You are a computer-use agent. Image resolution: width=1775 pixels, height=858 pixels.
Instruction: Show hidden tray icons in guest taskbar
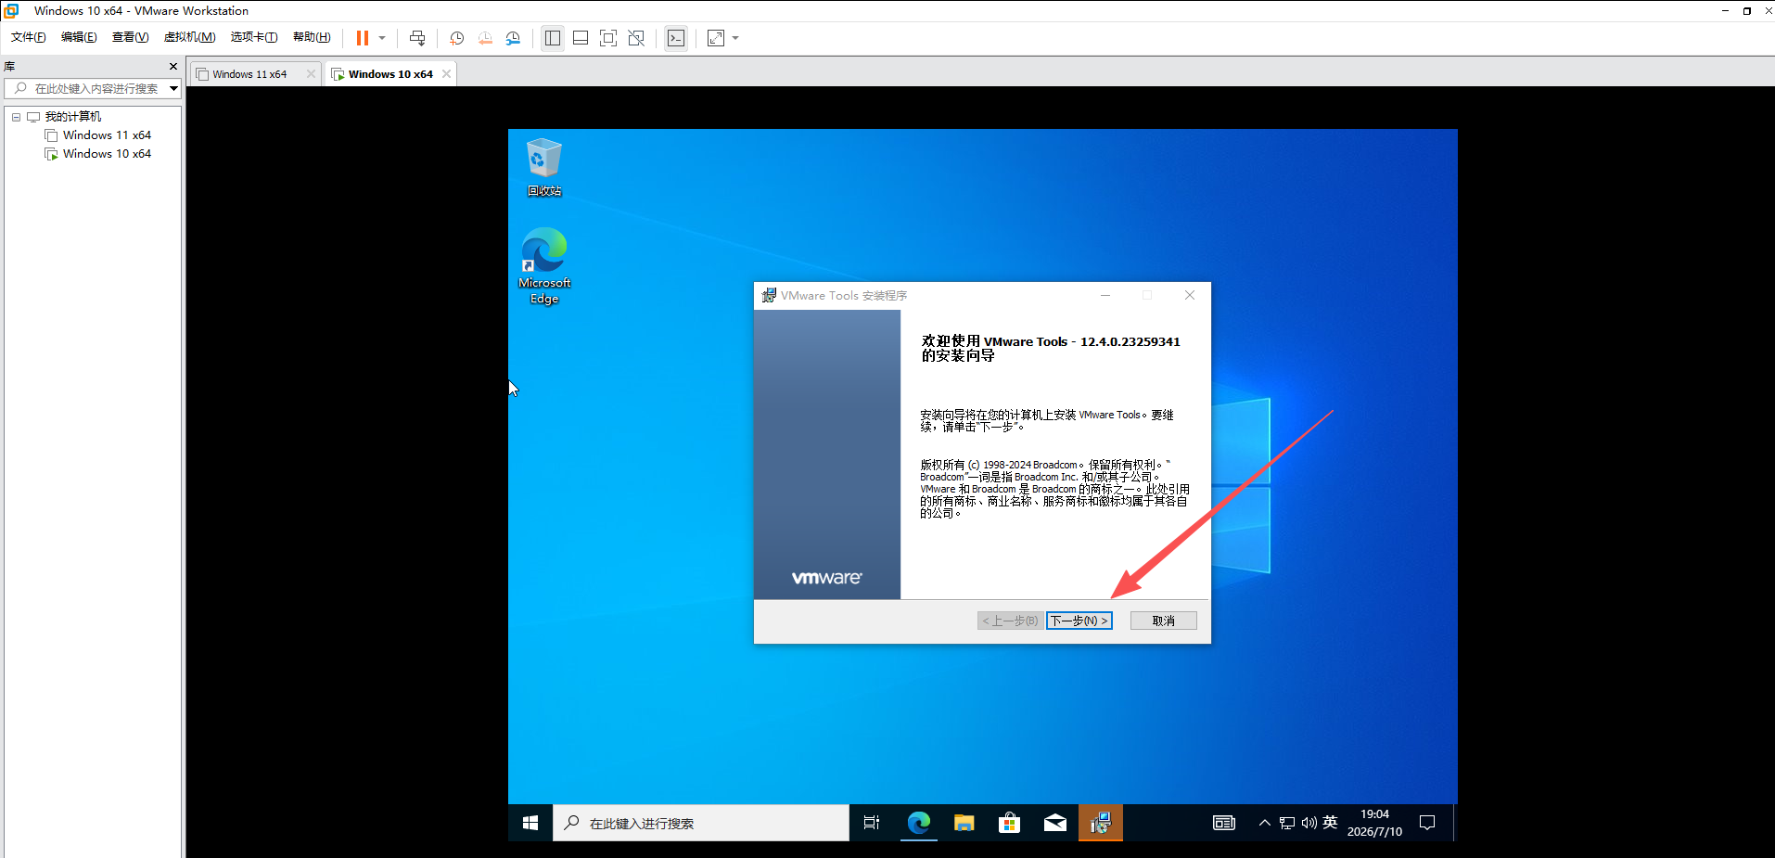click(1264, 823)
